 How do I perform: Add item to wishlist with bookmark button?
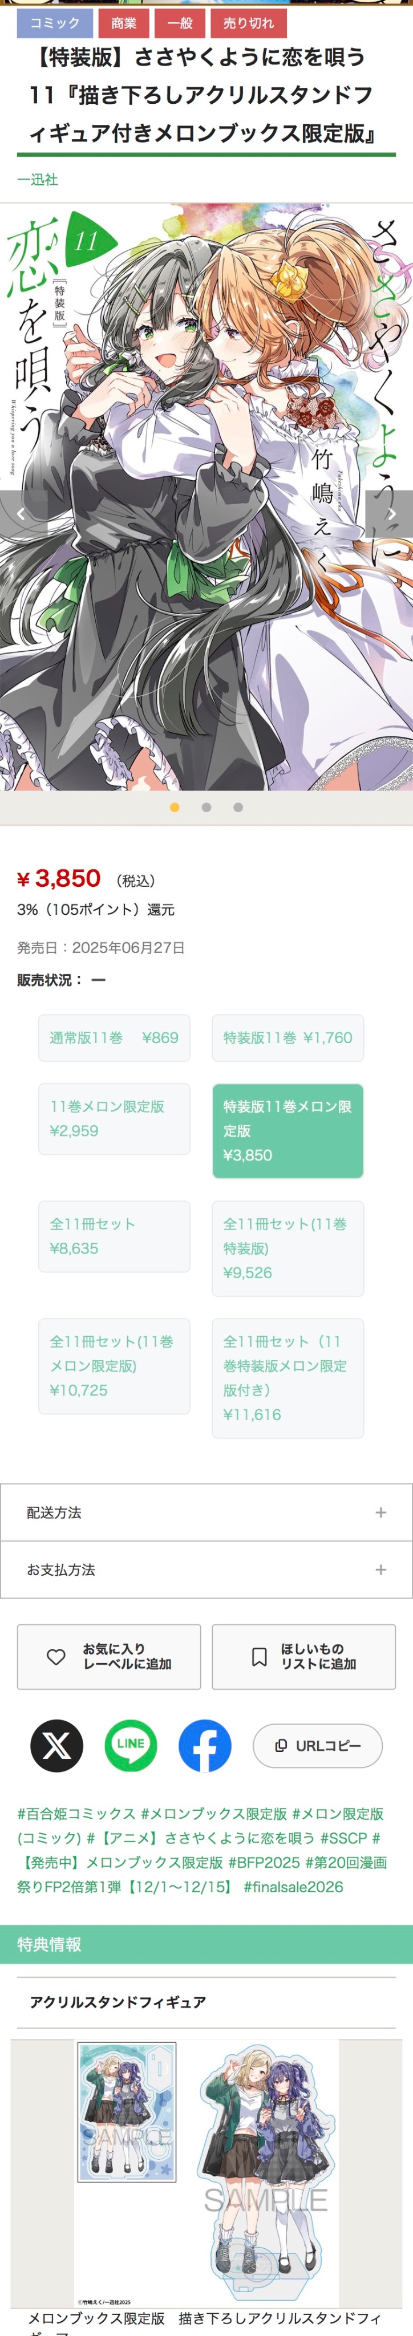coord(303,1656)
